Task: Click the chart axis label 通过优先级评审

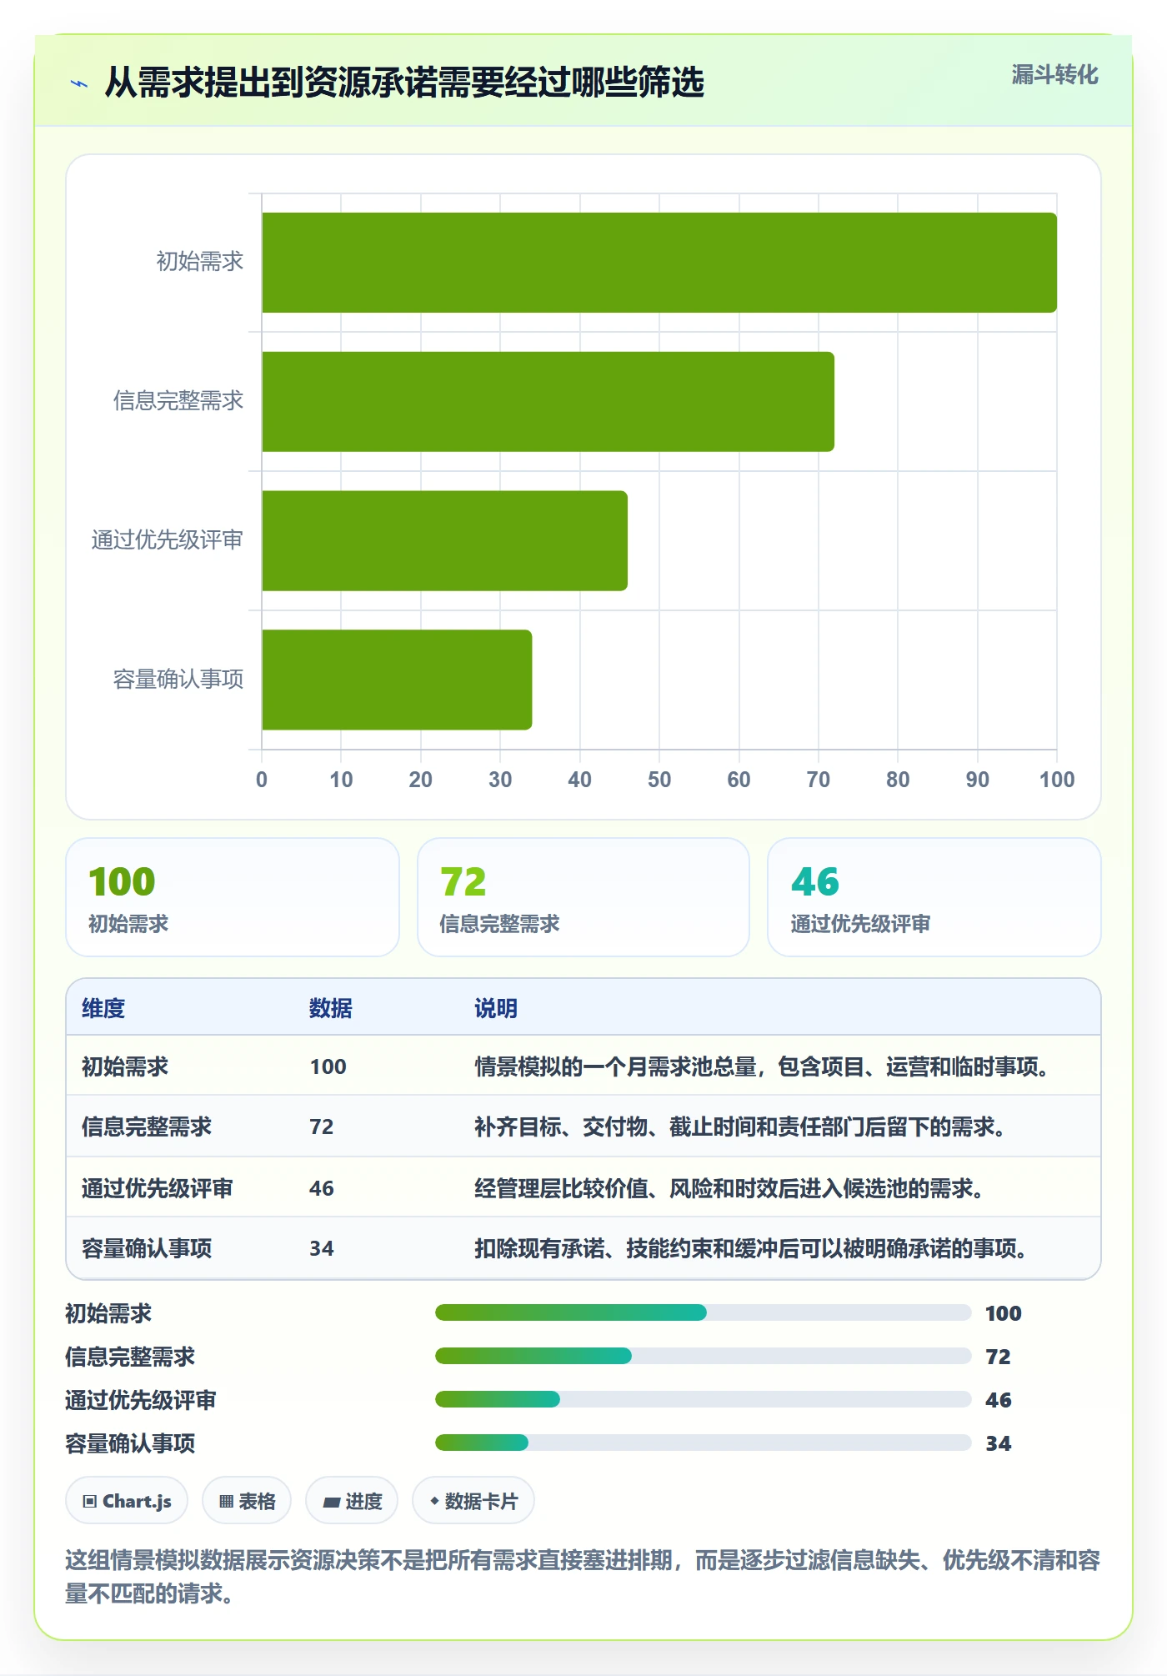Action: tap(168, 540)
